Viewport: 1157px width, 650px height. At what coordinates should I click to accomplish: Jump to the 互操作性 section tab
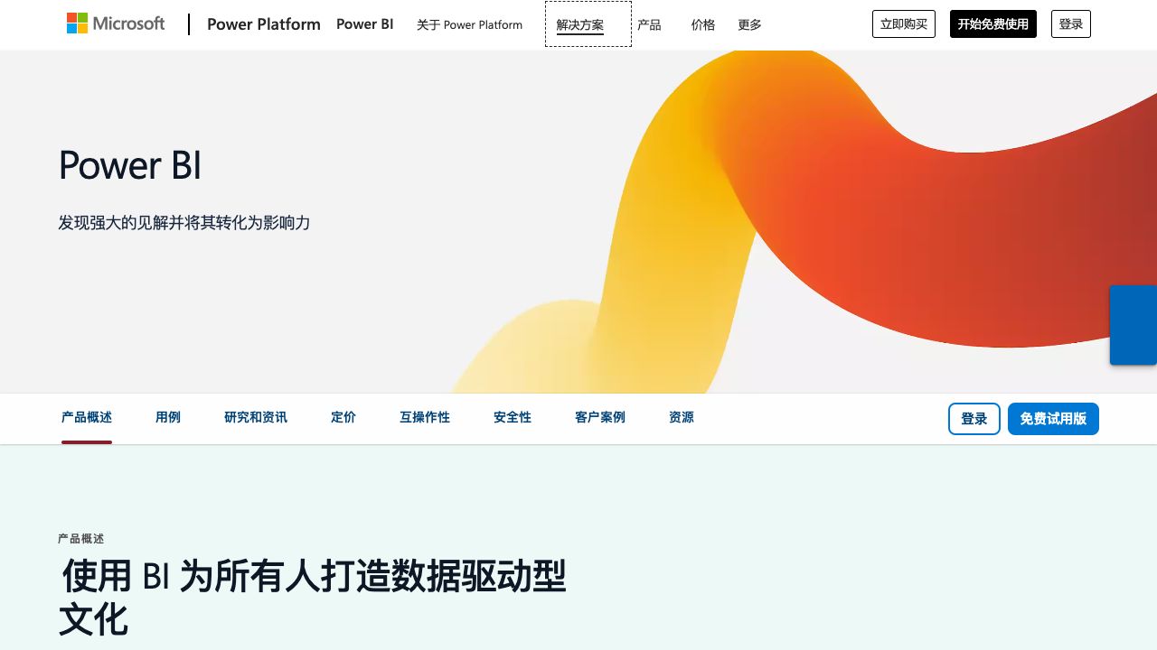pos(425,417)
